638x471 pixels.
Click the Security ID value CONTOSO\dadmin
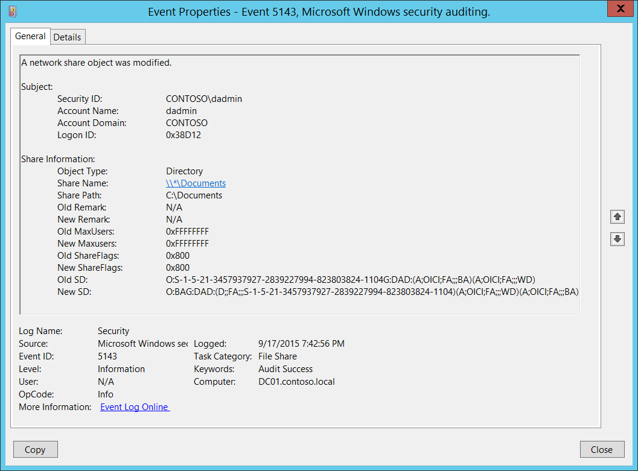pyautogui.click(x=203, y=99)
